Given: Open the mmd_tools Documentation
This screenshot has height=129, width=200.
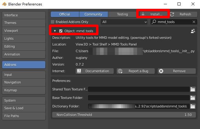Looking at the screenshot, I should click(x=95, y=71).
